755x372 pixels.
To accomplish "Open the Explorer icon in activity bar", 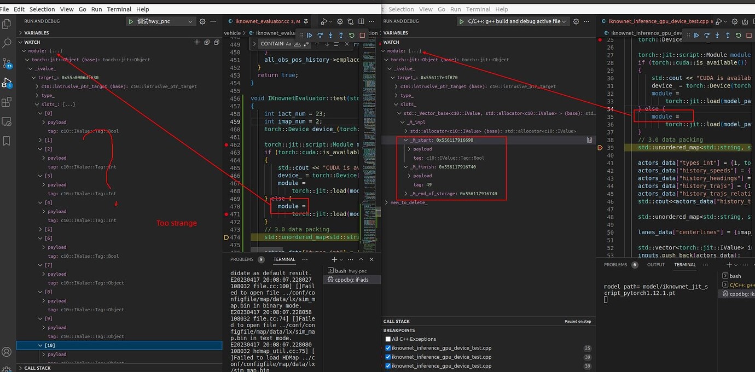I will click(7, 24).
